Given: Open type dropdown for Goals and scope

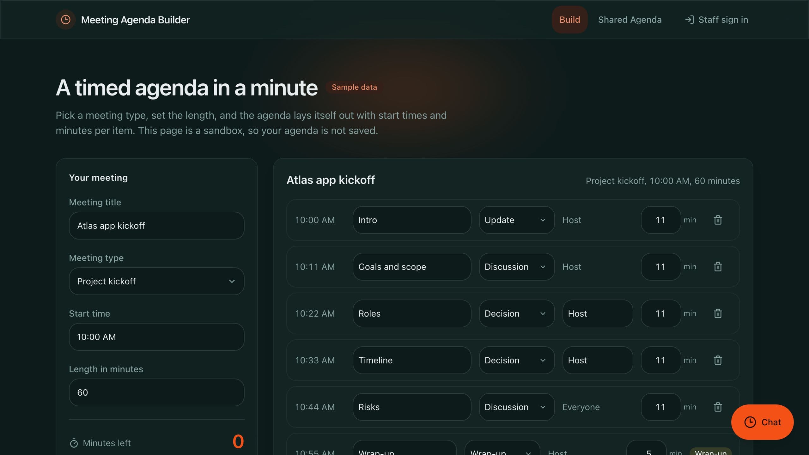Looking at the screenshot, I should (516, 267).
